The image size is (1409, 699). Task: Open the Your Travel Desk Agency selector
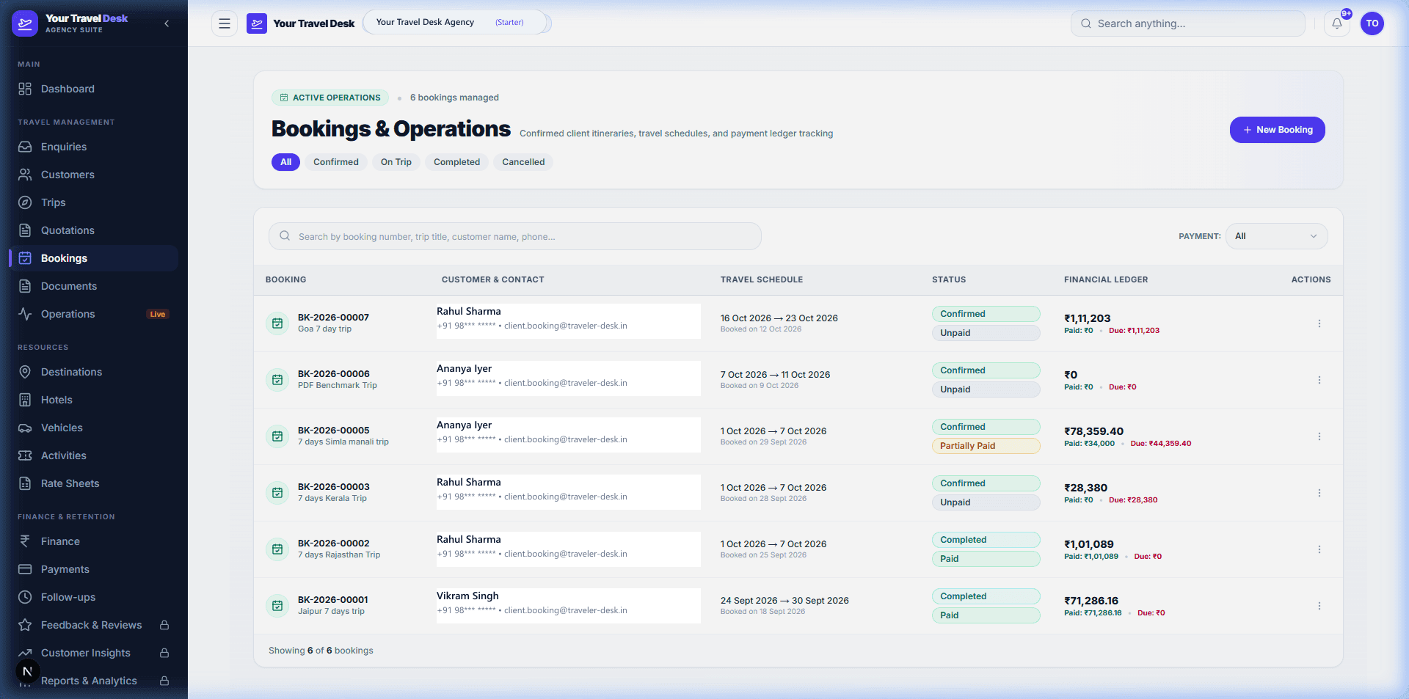coord(456,23)
